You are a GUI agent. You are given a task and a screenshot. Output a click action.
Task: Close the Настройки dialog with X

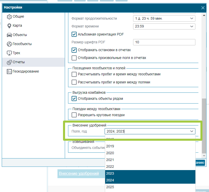pos(203,8)
